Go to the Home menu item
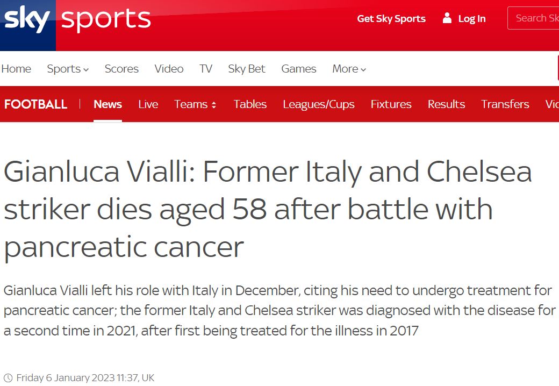 16,69
